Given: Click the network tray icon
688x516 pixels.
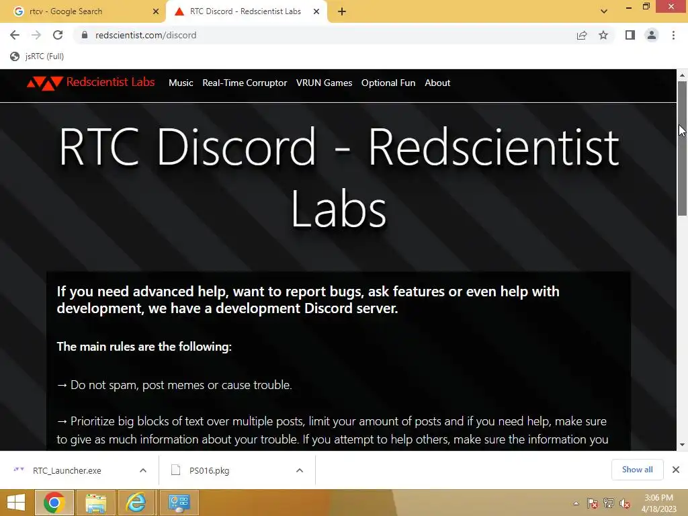Looking at the screenshot, I should (609, 503).
